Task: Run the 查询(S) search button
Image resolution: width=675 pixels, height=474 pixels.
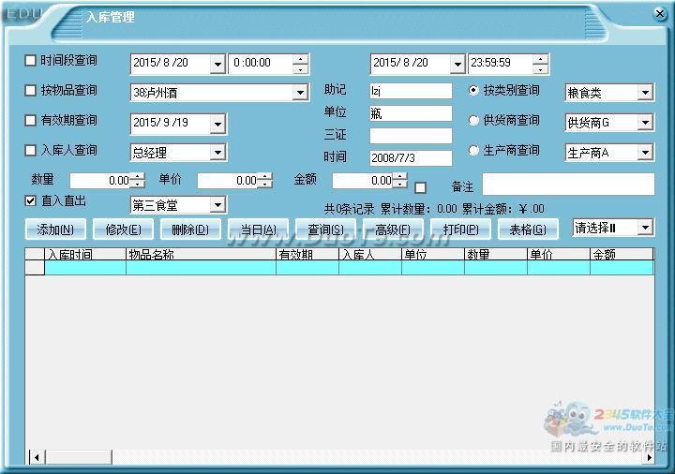Action: pyautogui.click(x=325, y=230)
